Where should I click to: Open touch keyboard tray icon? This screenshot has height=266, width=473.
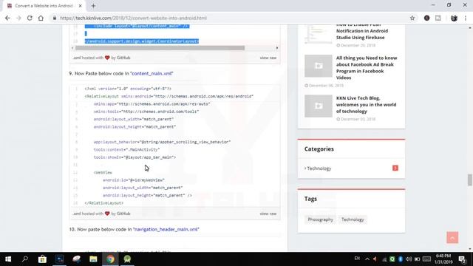point(426,259)
